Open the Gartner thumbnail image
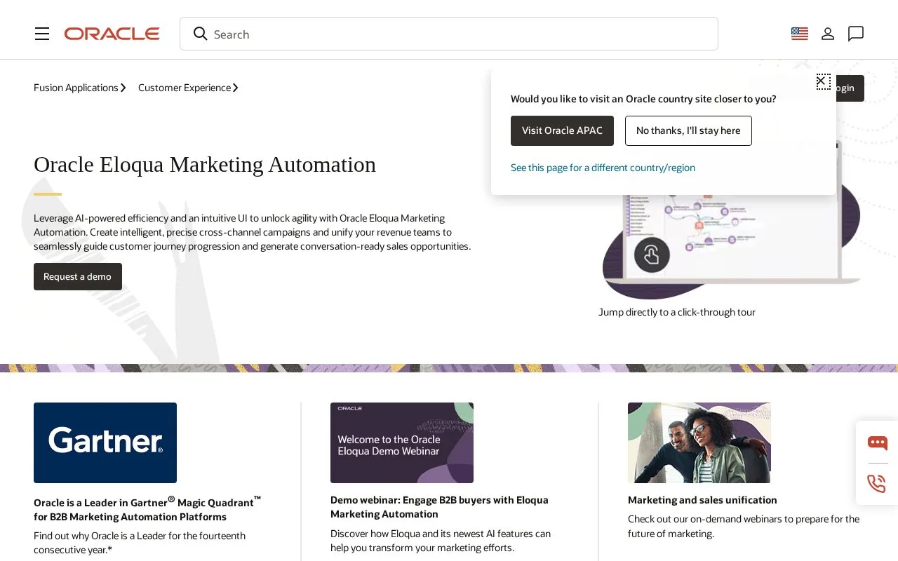This screenshot has height=561, width=898. 105,442
